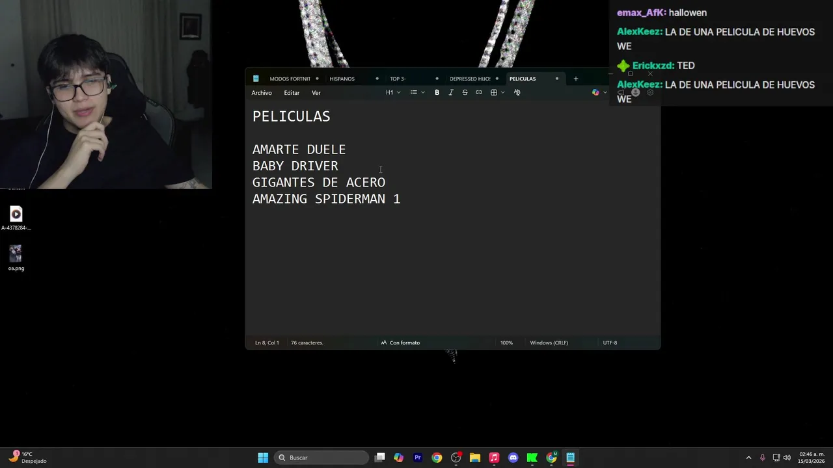Click the microphone tray icon
Viewport: 833px width, 468px height.
[x=763, y=458]
